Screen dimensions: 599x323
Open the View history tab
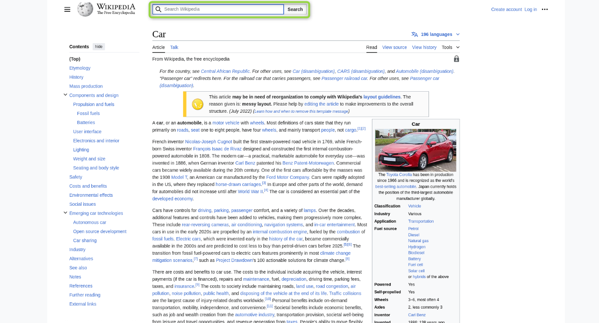click(424, 47)
